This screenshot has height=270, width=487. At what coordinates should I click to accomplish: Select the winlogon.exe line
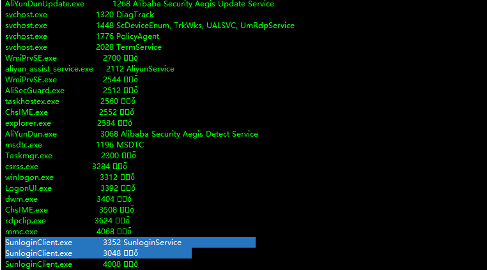pos(70,177)
